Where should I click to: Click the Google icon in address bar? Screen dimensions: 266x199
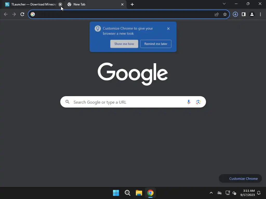pyautogui.click(x=33, y=14)
